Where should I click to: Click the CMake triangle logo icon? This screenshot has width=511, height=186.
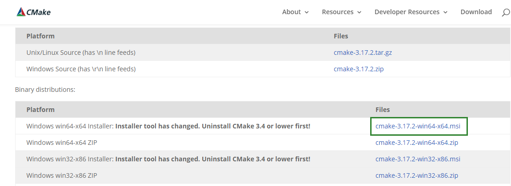point(21,12)
